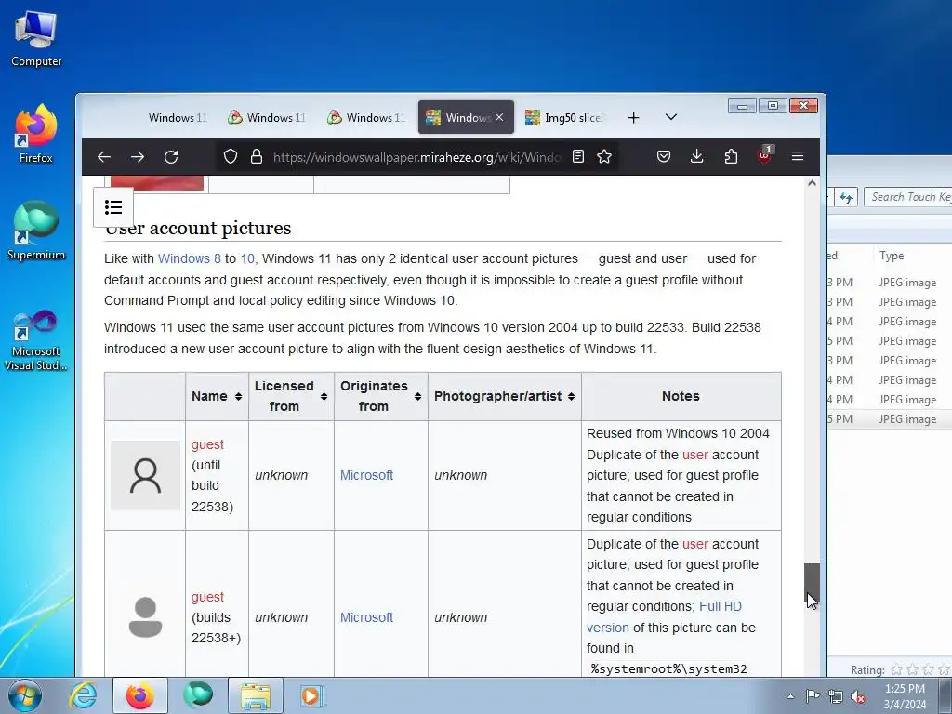
Task: Switch to second Windows 11 tab
Action: coord(267,118)
